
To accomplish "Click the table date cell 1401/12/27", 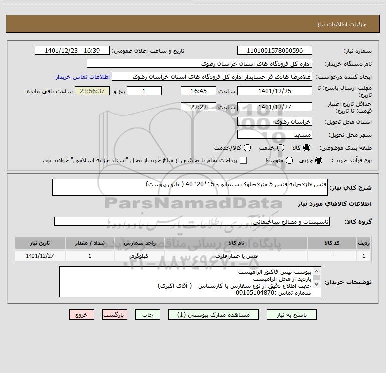I will pyautogui.click(x=40, y=256).
